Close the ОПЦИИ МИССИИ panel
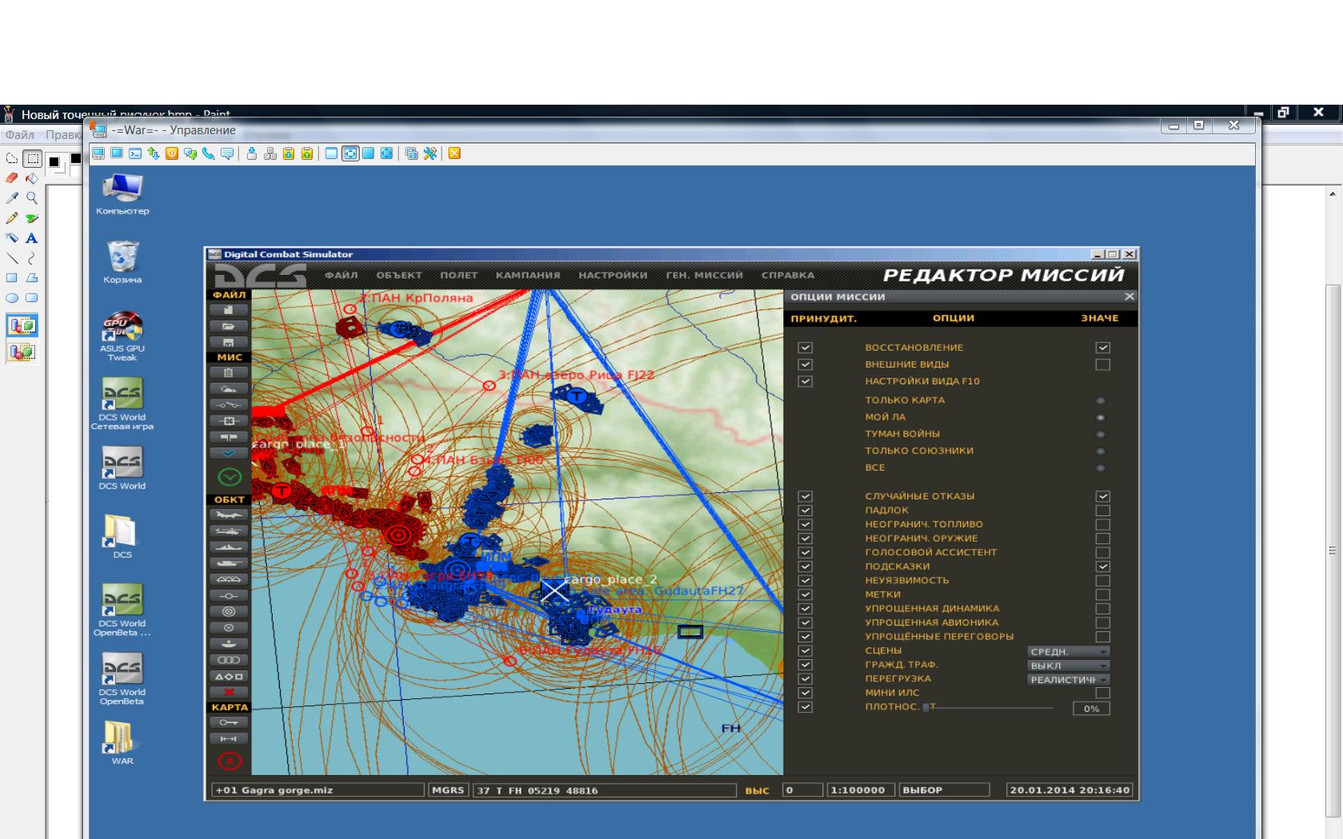The height and width of the screenshot is (839, 1343). [x=1129, y=297]
